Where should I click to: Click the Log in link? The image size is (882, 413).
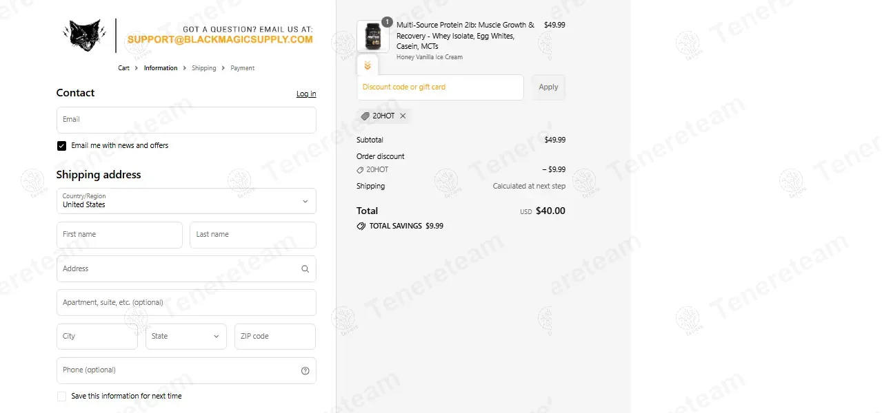tap(306, 94)
